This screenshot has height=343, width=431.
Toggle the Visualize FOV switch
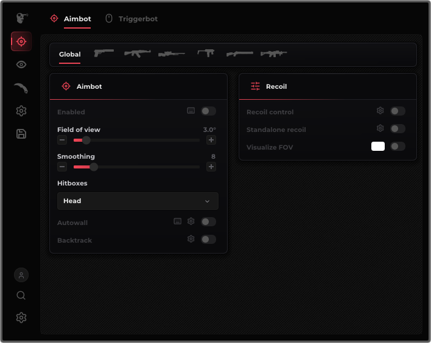coord(398,147)
